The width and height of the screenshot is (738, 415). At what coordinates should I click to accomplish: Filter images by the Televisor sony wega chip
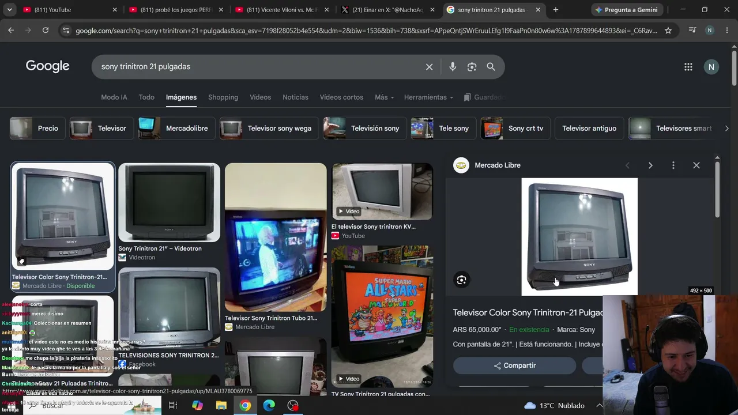[268, 129]
